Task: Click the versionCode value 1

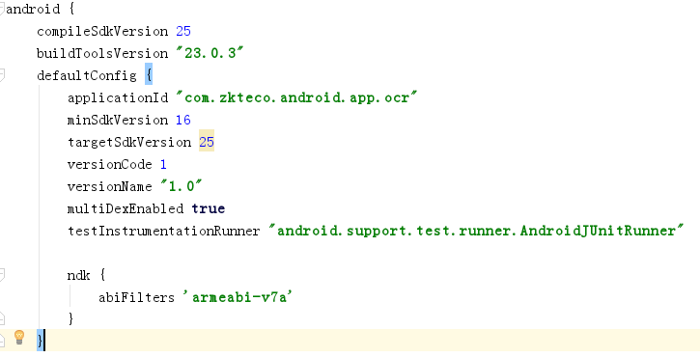Action: (163, 164)
